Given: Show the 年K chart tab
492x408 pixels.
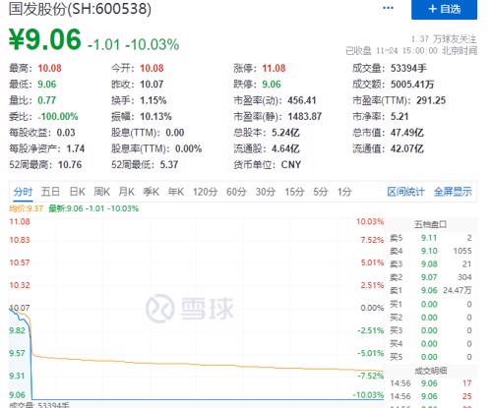Looking at the screenshot, I should click(x=176, y=192).
